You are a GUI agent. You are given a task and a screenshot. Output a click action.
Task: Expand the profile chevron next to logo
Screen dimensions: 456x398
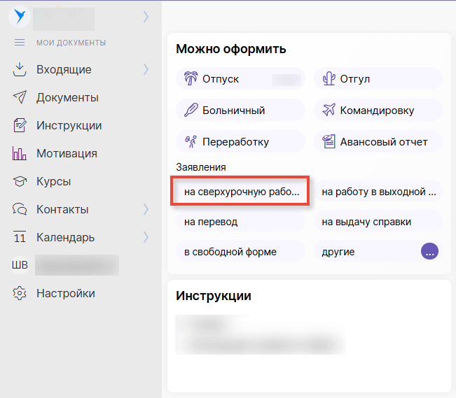146,16
